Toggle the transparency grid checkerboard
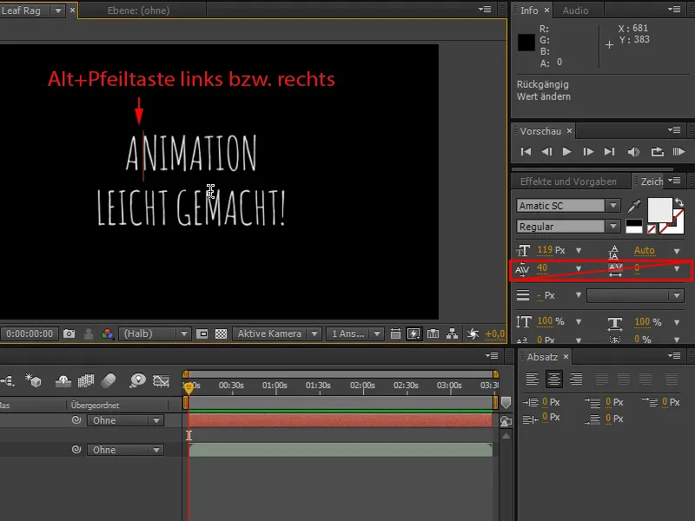The height and width of the screenshot is (521, 695). [221, 333]
